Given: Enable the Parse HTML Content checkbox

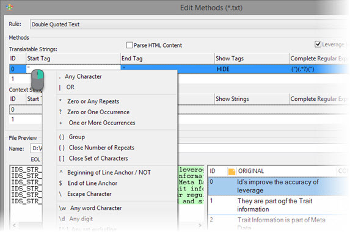Looking at the screenshot, I should (x=129, y=45).
